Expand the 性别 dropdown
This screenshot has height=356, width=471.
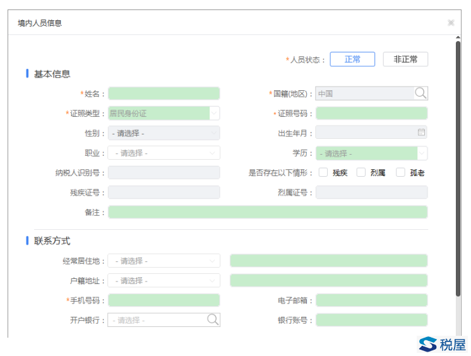pos(164,133)
